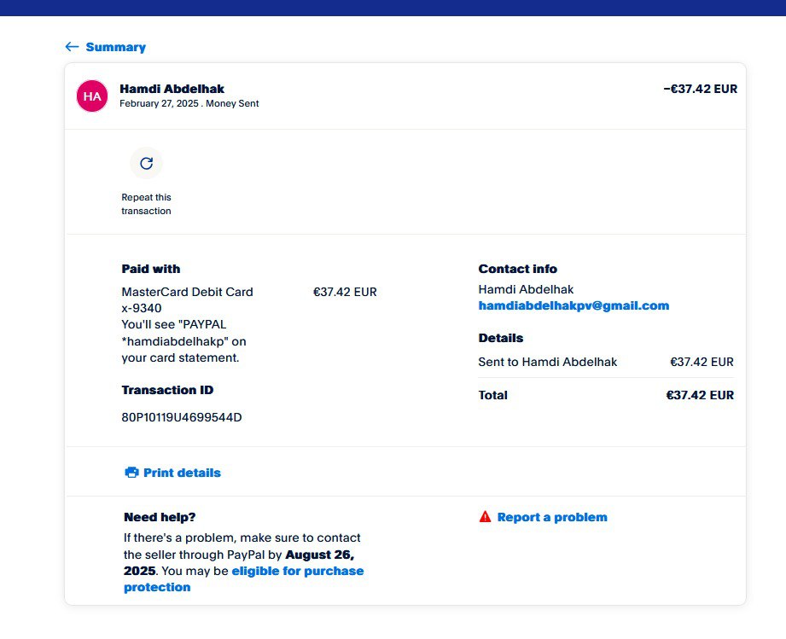Viewport: 786px width, 639px height.
Task: Click the transaction ID 80P10119U4699544D
Action: click(x=182, y=417)
